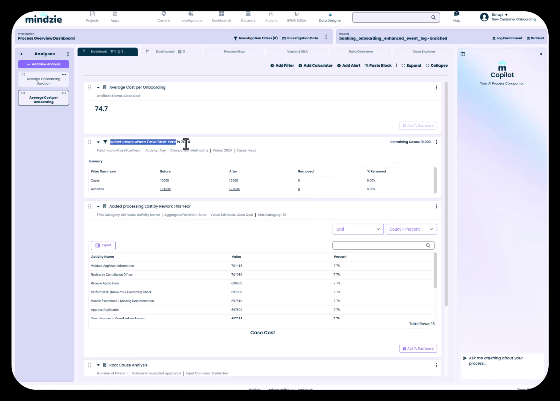Switch to the Variant DNA tab
This screenshot has width=560, height=401.
pyautogui.click(x=297, y=52)
